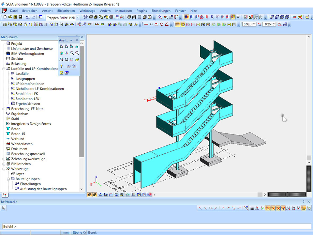Click the selection arrow icon in Befehlszeile
313x235 pixels.
4,208
